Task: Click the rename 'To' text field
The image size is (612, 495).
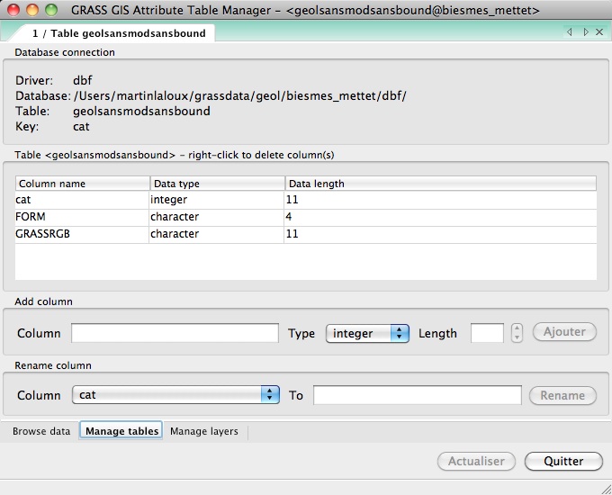Action: click(x=417, y=395)
